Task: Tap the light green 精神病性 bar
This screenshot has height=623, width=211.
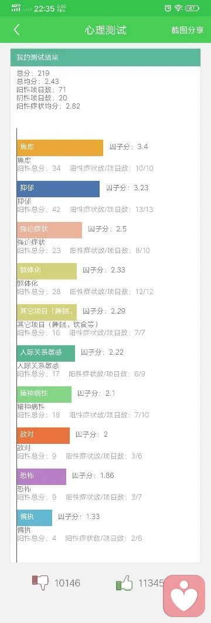Action: click(x=45, y=394)
